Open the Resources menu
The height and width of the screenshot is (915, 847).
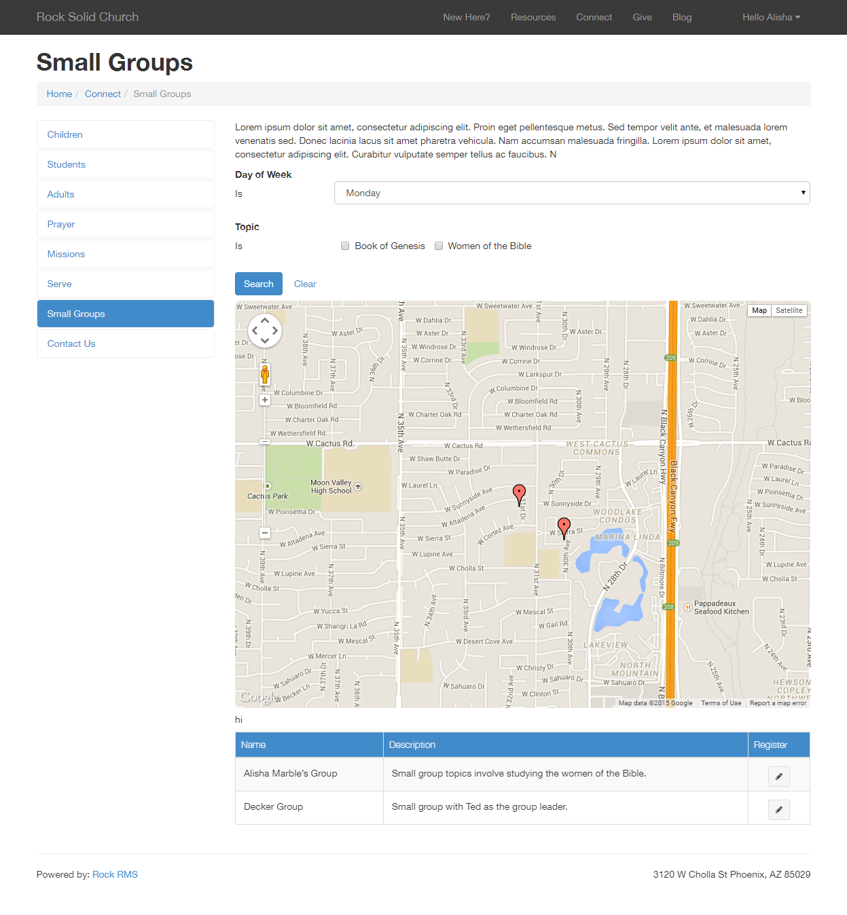[533, 17]
